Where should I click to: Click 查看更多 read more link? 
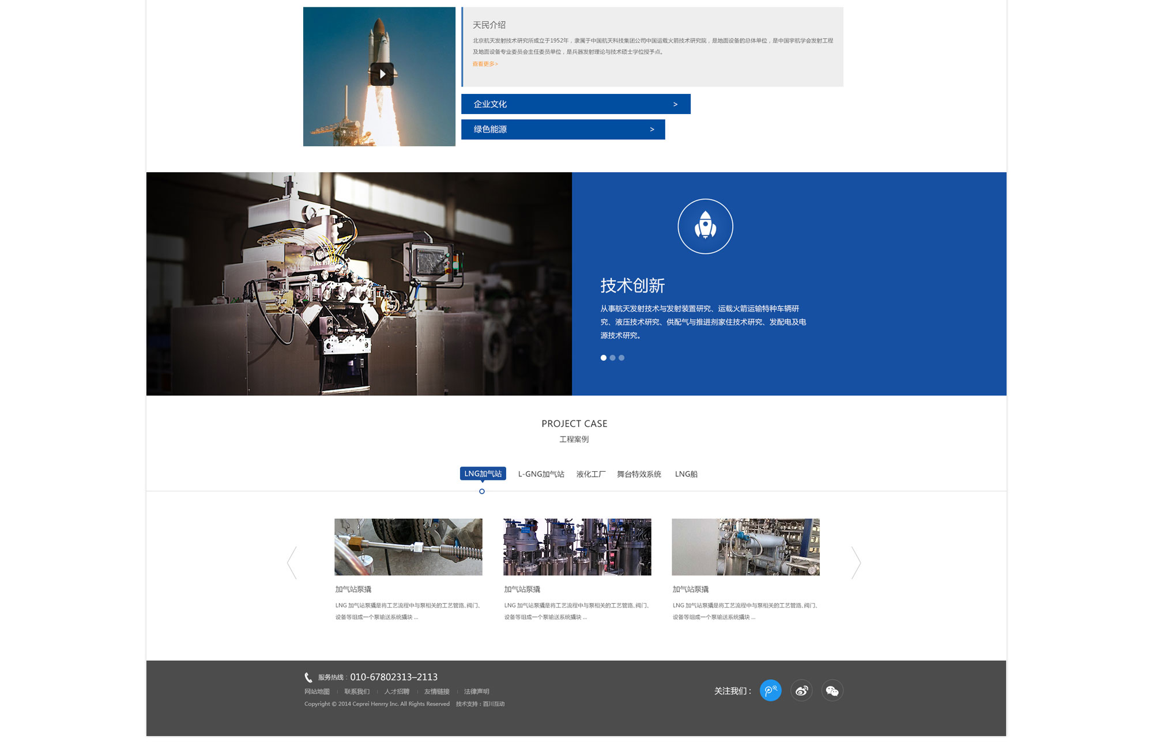coord(485,64)
